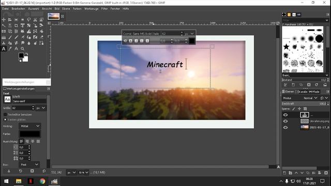Switch to the Kanäle tab

pyautogui.click(x=301, y=92)
